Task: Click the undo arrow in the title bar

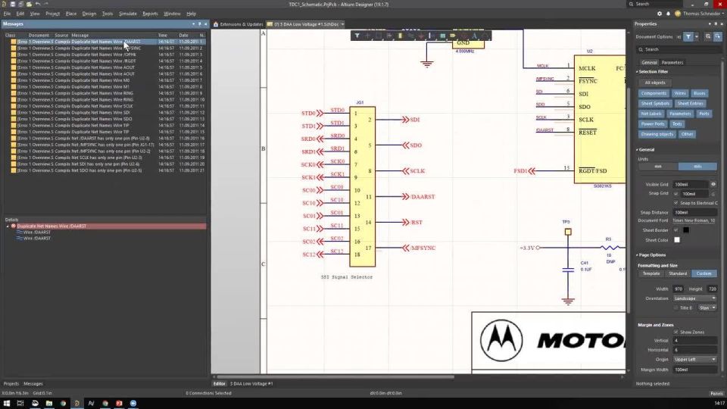Action: [38, 5]
